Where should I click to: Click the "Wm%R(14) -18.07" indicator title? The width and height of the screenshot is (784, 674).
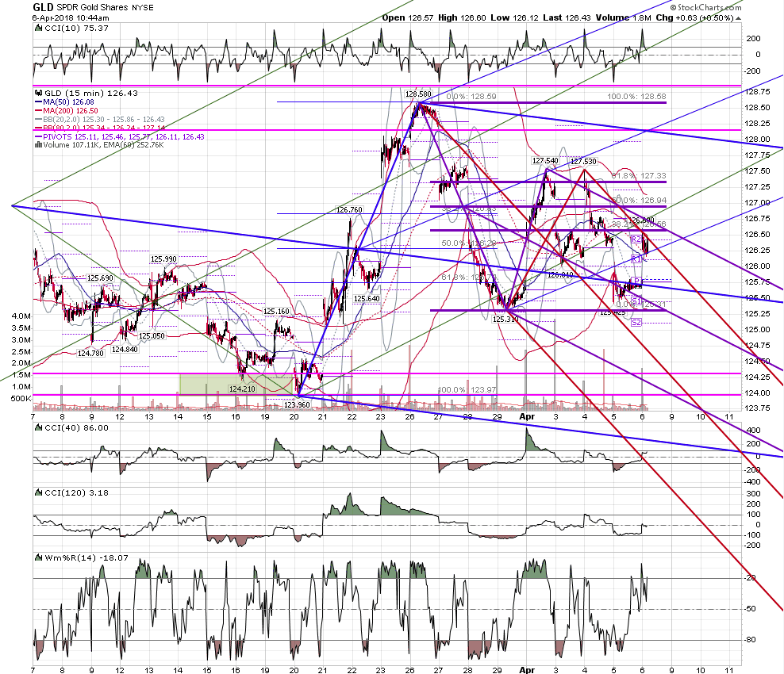coord(86,557)
